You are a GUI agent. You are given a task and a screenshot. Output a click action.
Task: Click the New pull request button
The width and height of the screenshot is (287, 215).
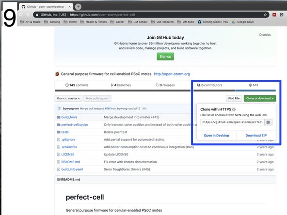pyautogui.click(x=97, y=98)
